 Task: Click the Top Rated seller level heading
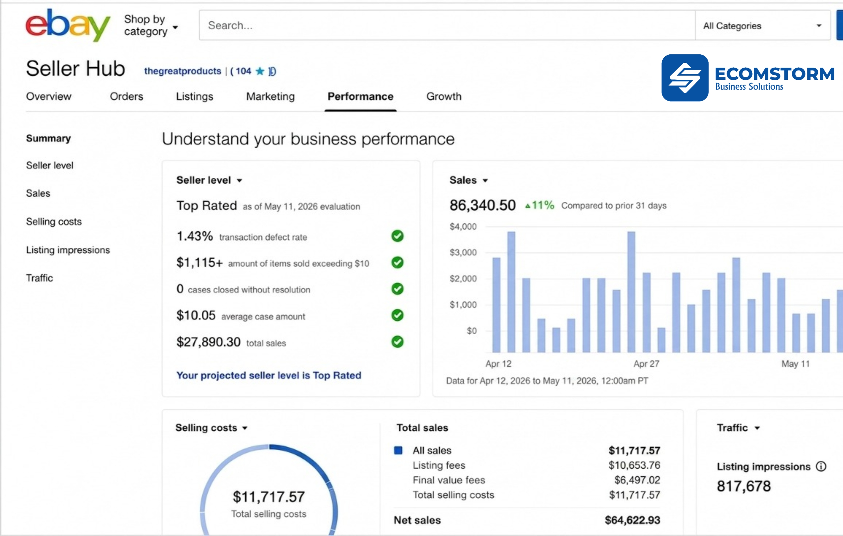pos(207,206)
